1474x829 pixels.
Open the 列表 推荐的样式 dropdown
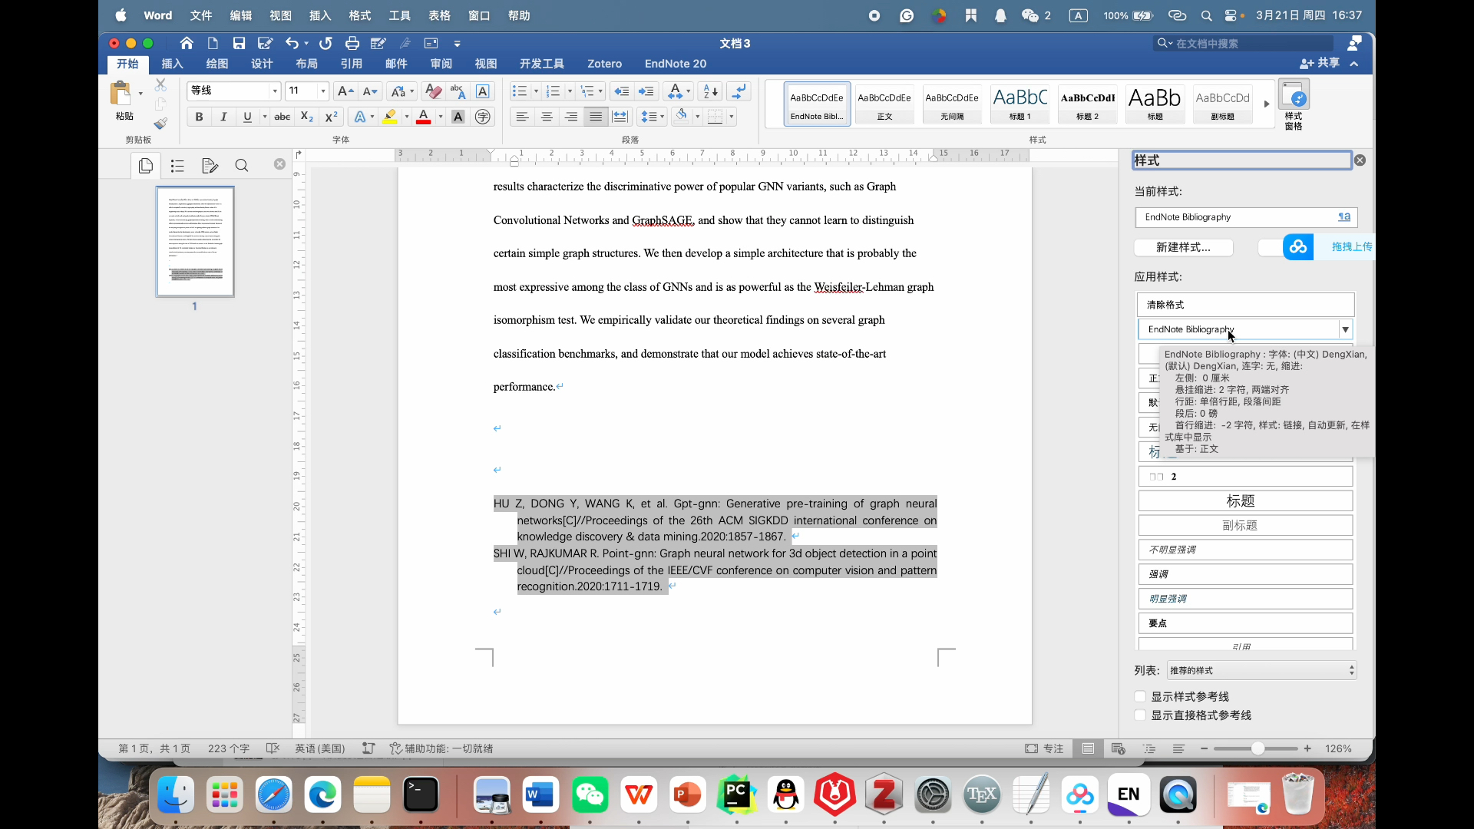point(1261,670)
